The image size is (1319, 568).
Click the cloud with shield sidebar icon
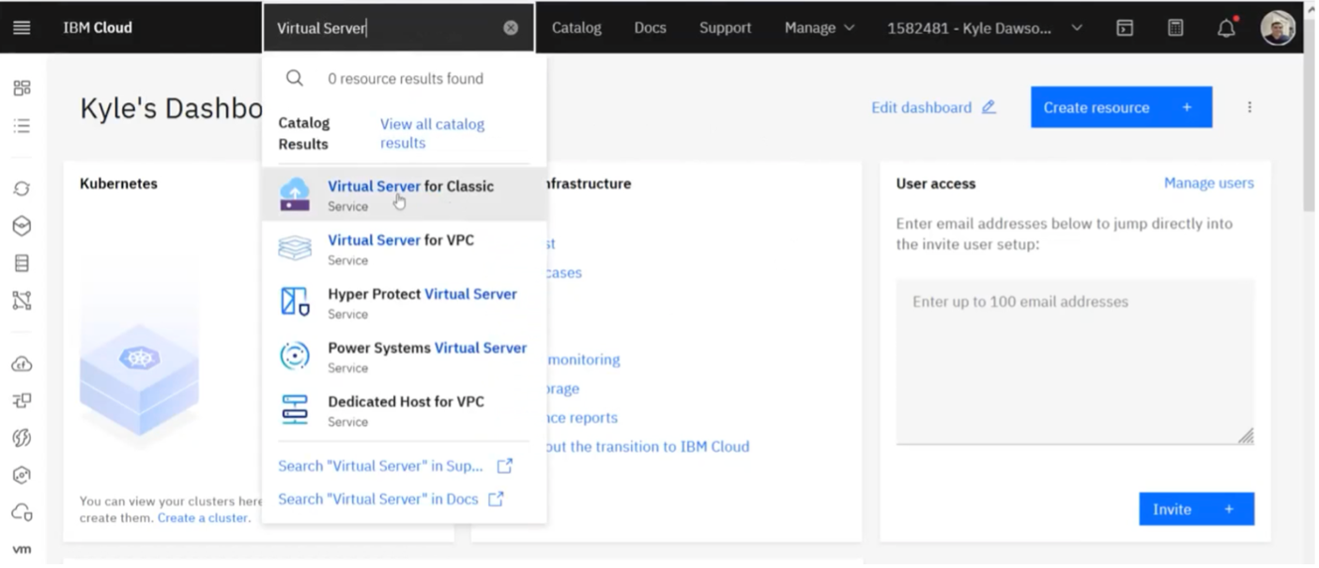point(22,513)
